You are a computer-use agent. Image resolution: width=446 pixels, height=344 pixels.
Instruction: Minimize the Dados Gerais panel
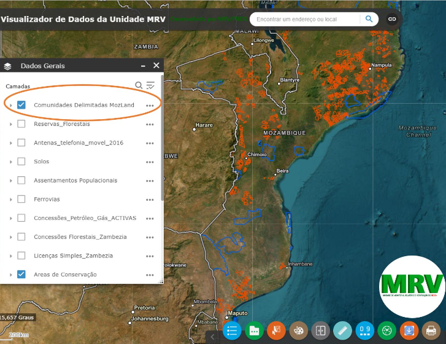pyautogui.click(x=143, y=66)
